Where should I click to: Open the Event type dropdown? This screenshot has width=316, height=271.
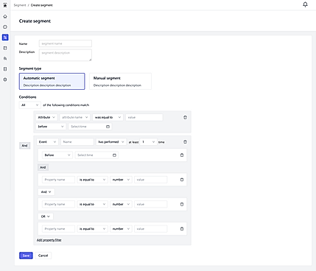click(x=47, y=142)
